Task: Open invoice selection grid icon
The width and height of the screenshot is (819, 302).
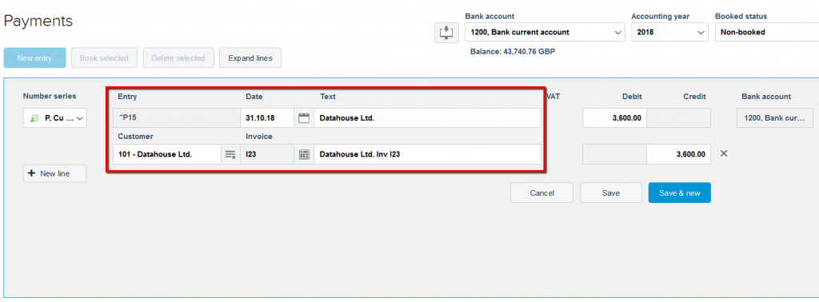Action: click(x=304, y=154)
